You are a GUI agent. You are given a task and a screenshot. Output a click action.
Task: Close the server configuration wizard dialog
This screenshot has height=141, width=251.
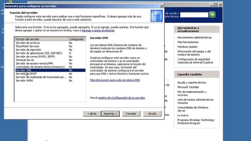click(x=161, y=6)
